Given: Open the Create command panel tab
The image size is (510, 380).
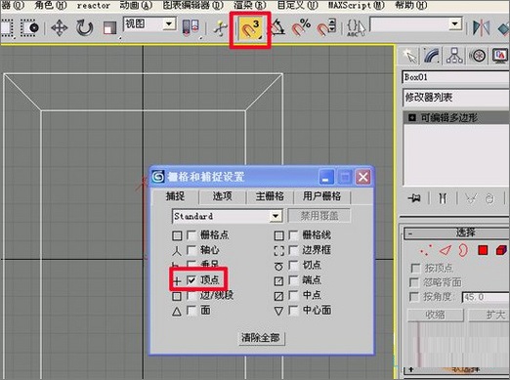Looking at the screenshot, I should pyautogui.click(x=409, y=56).
